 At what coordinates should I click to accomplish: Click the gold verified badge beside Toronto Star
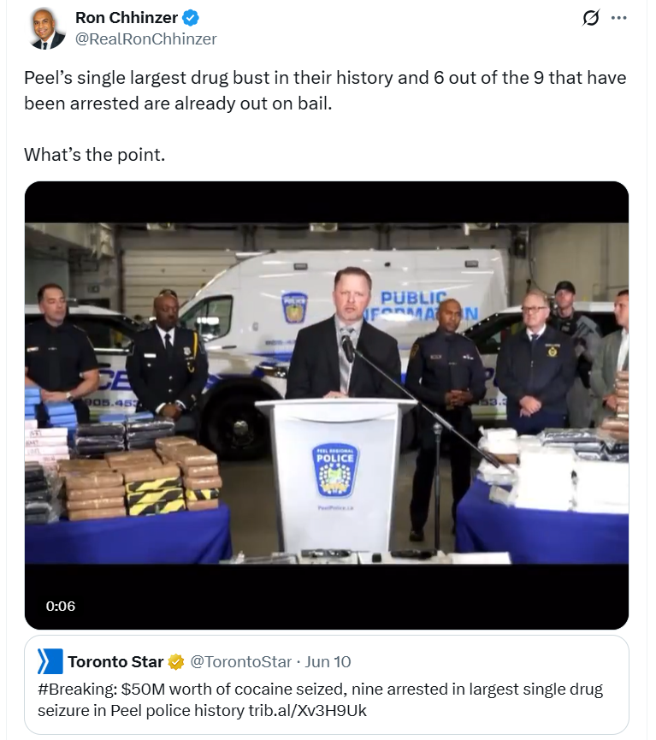(176, 662)
